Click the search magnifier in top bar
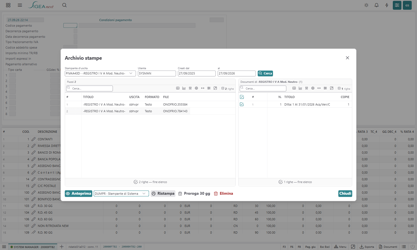This screenshot has height=250, width=417. click(x=64, y=5)
